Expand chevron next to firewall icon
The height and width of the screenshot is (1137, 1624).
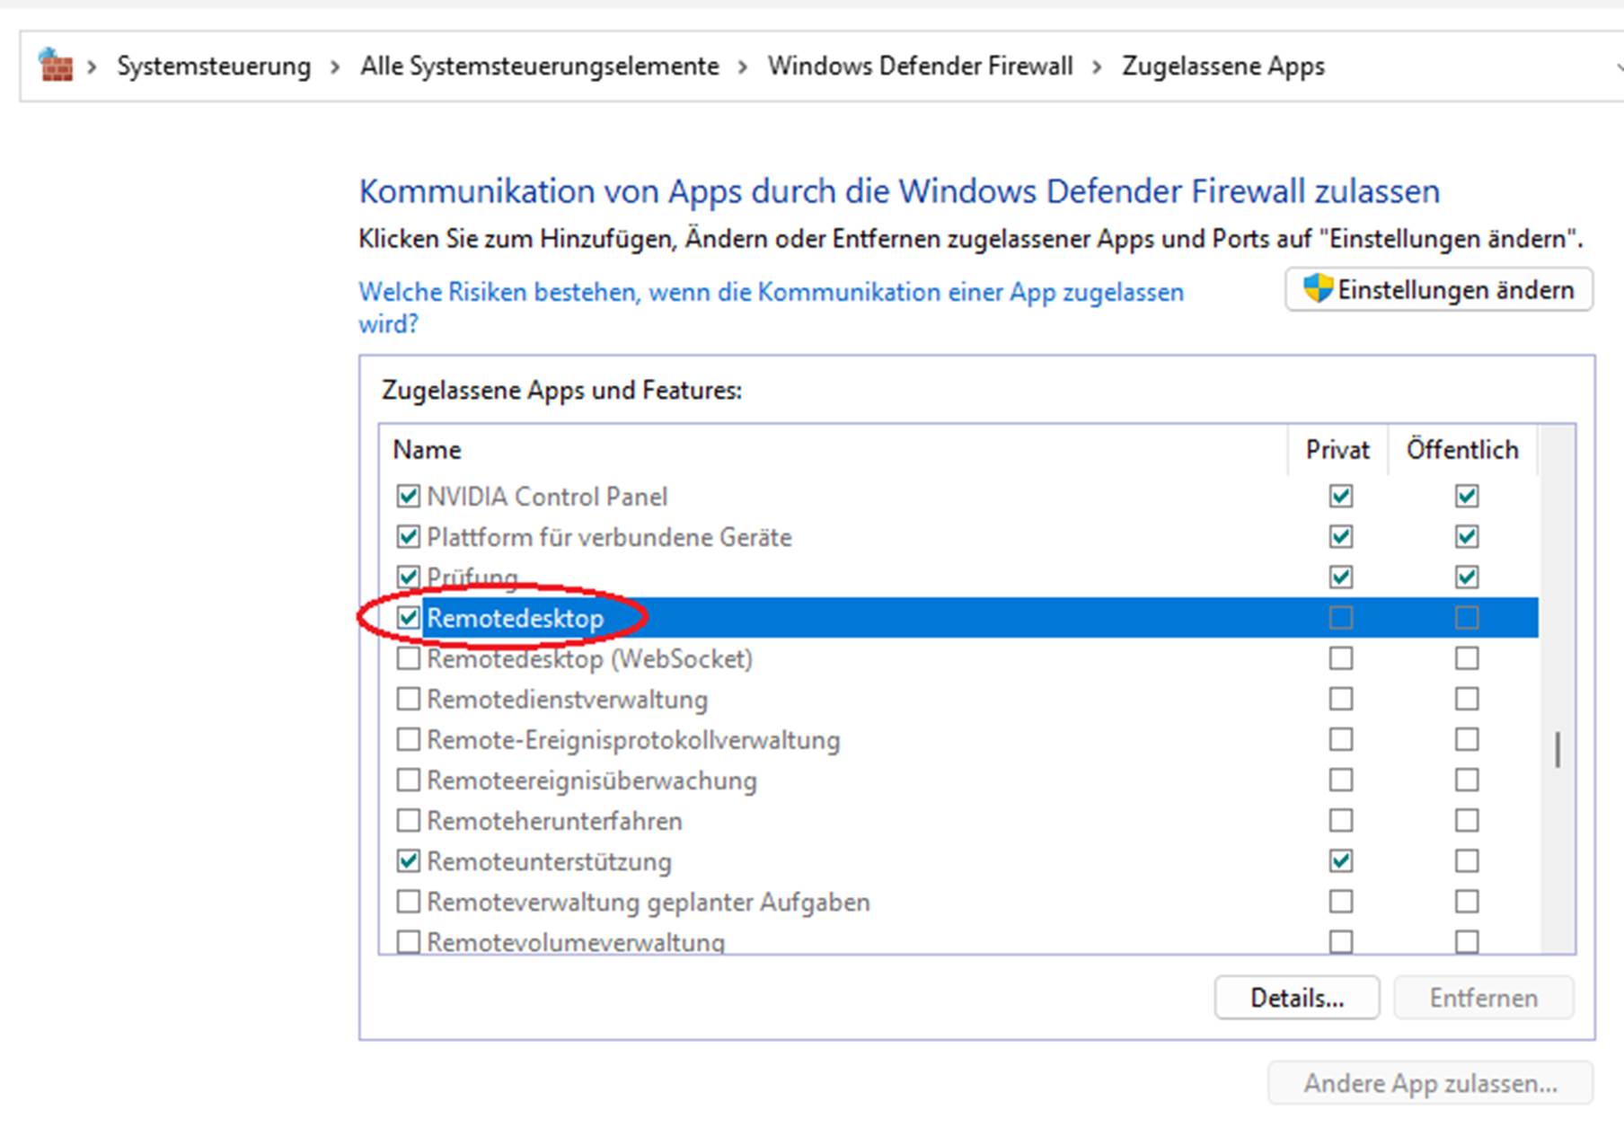pos(92,66)
